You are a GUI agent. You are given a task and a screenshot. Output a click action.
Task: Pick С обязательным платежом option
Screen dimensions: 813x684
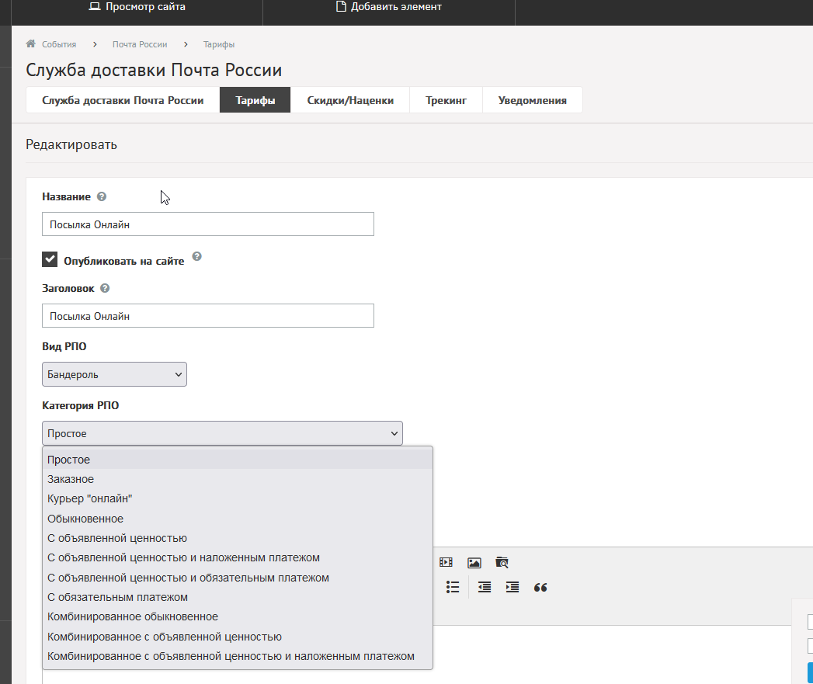point(238,597)
